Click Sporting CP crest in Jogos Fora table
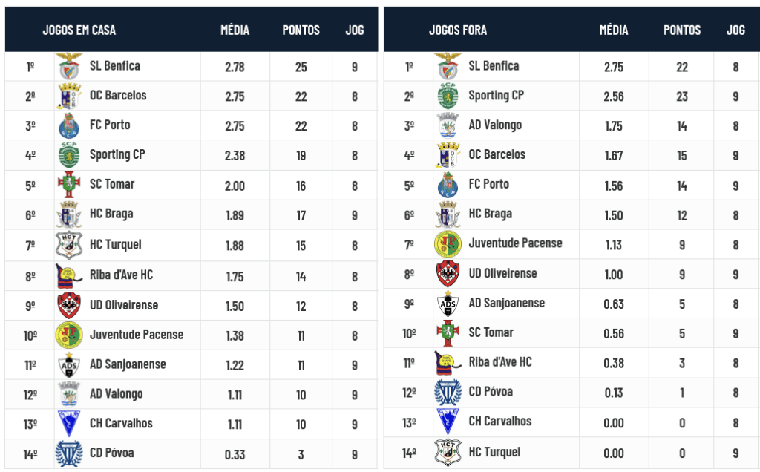Viewport: 760px width, 472px height. (448, 96)
